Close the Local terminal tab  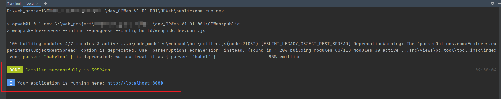[37, 4]
